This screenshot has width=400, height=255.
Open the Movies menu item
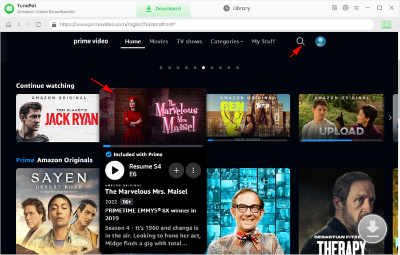[x=159, y=41]
